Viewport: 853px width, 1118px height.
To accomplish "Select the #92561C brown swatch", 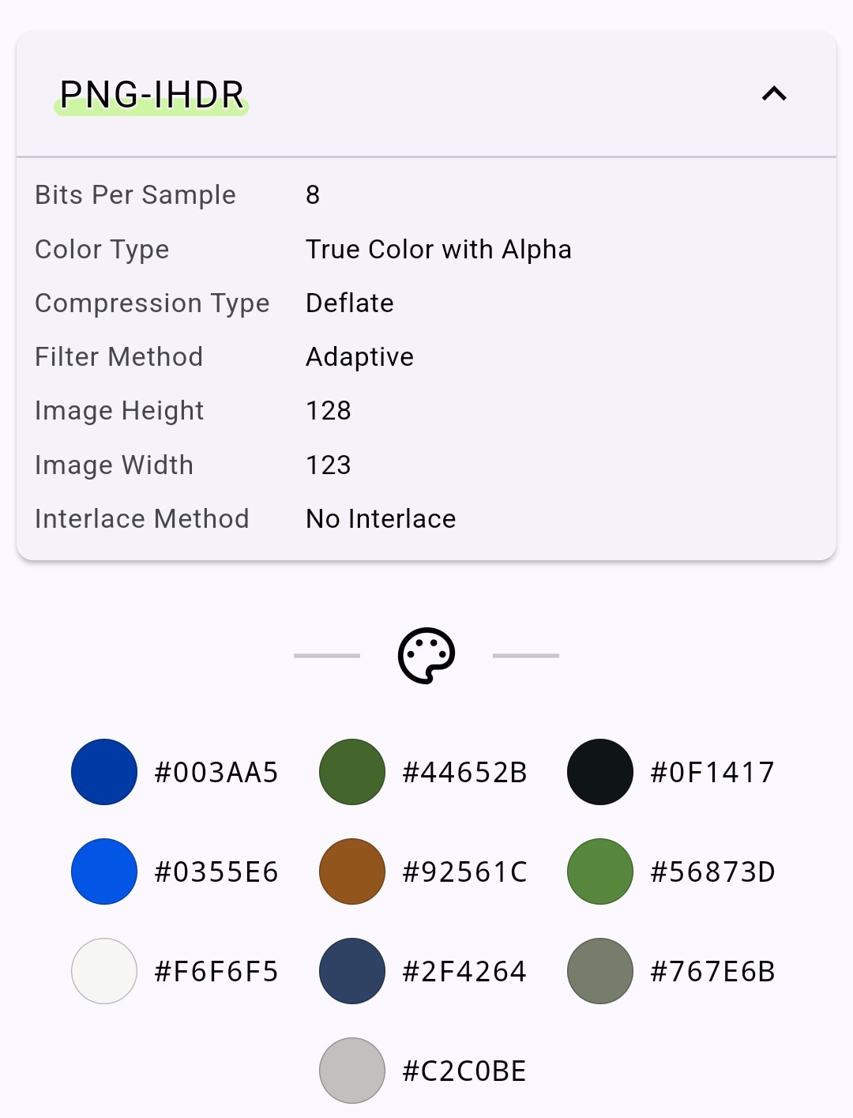I will [x=352, y=871].
